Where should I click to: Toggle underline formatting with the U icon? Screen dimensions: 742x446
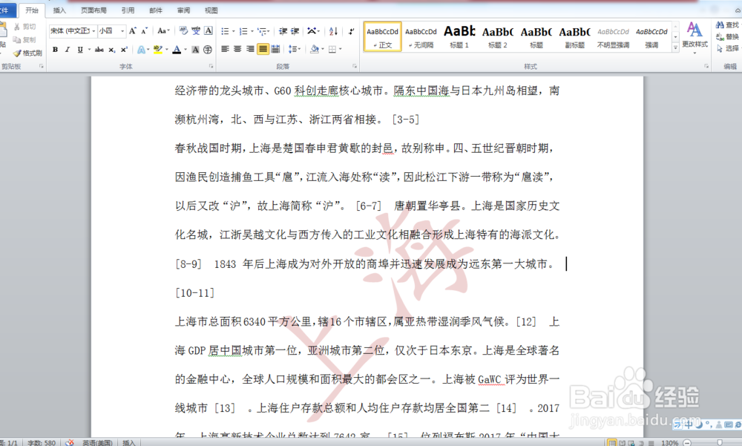(x=80, y=49)
